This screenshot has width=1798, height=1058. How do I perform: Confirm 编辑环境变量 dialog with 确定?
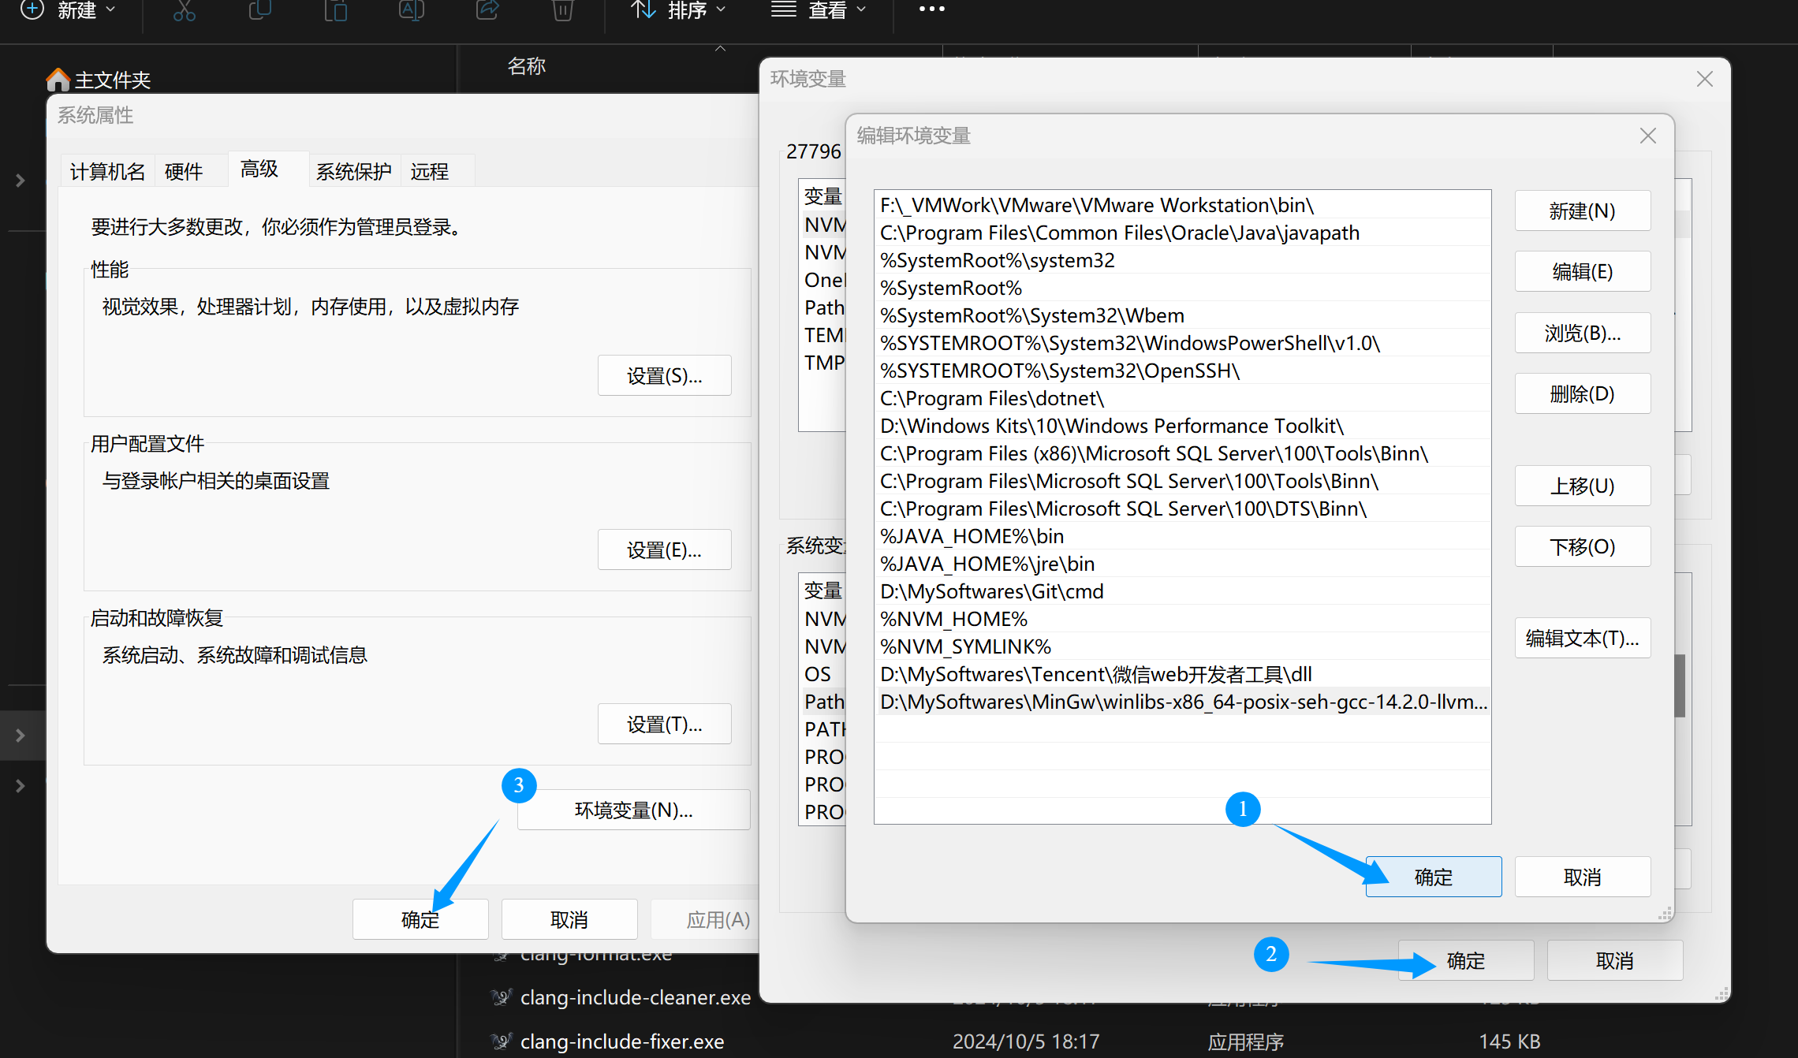pos(1434,877)
